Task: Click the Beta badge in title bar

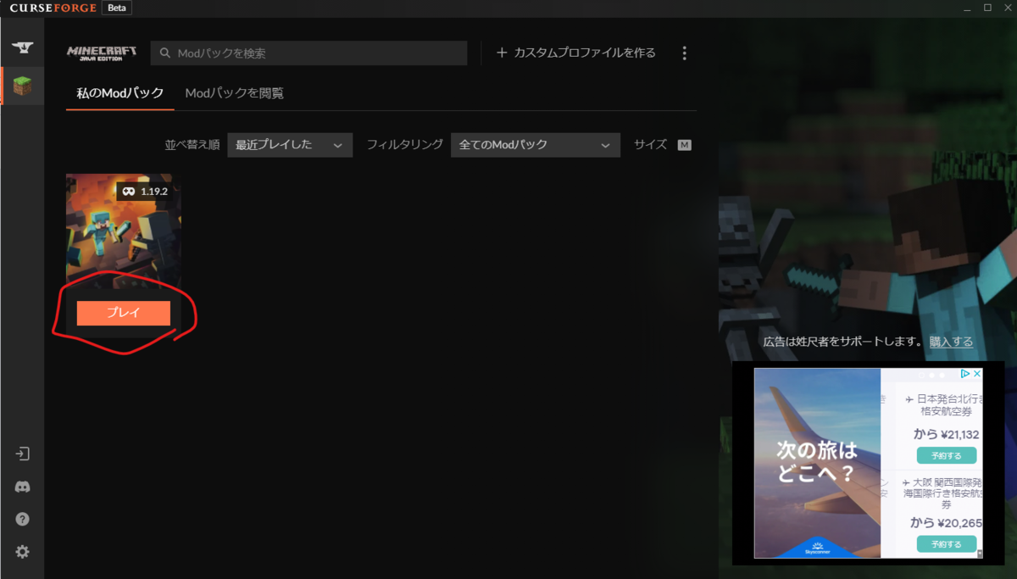Action: [117, 8]
